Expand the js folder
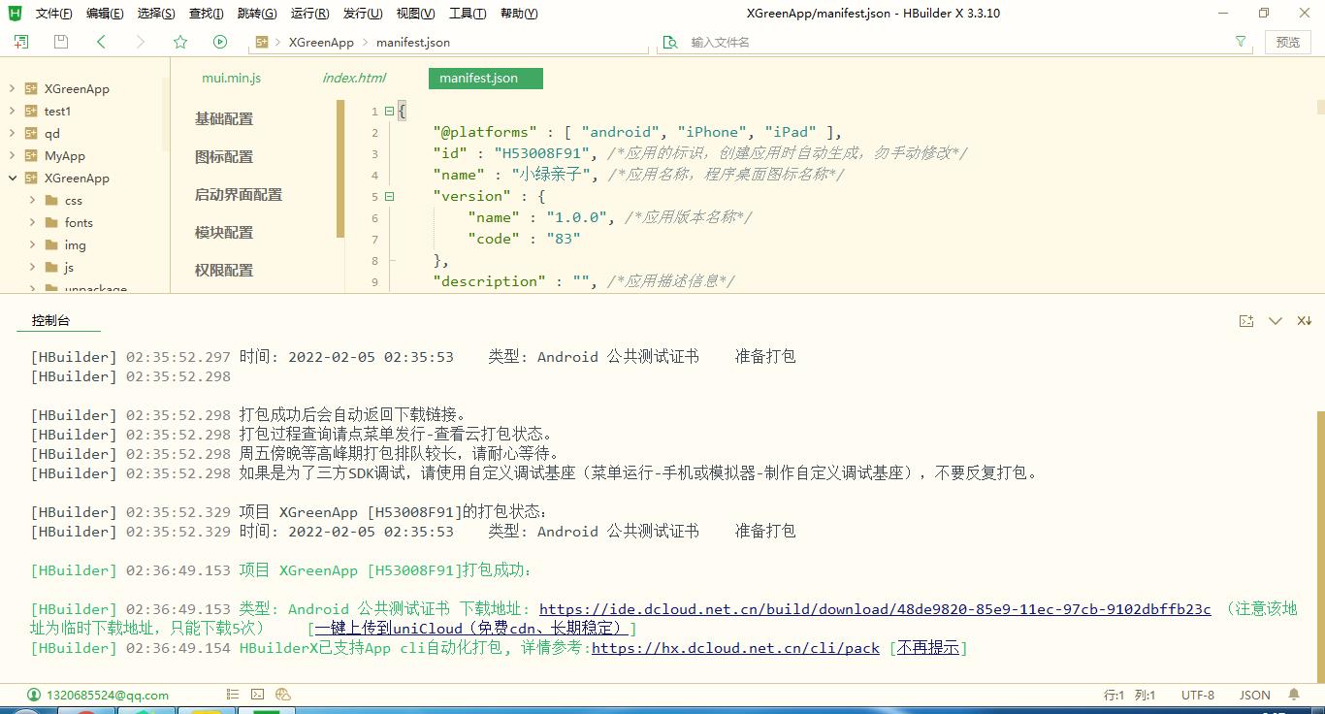 tap(32, 267)
